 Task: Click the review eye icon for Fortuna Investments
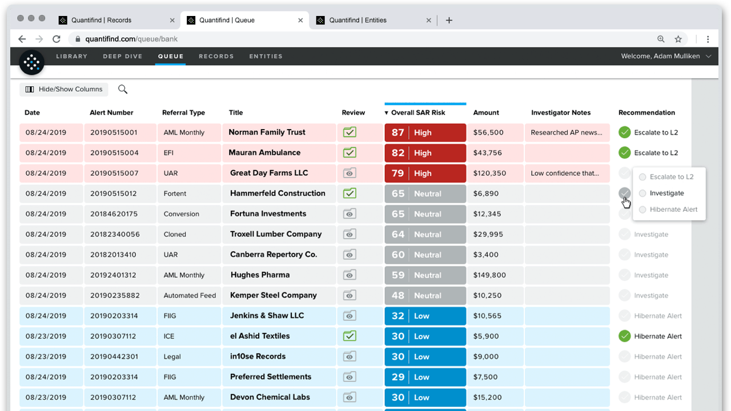tap(350, 214)
